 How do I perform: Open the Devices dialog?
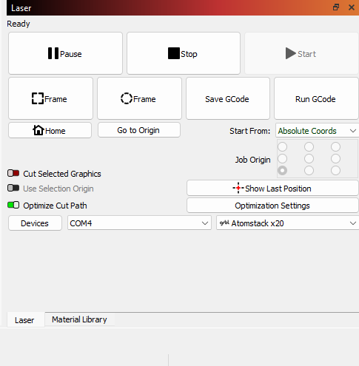pyautogui.click(x=35, y=223)
